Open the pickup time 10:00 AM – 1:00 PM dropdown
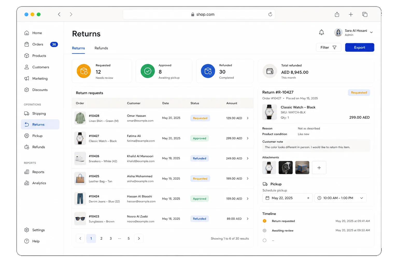398x265 pixels. point(340,198)
